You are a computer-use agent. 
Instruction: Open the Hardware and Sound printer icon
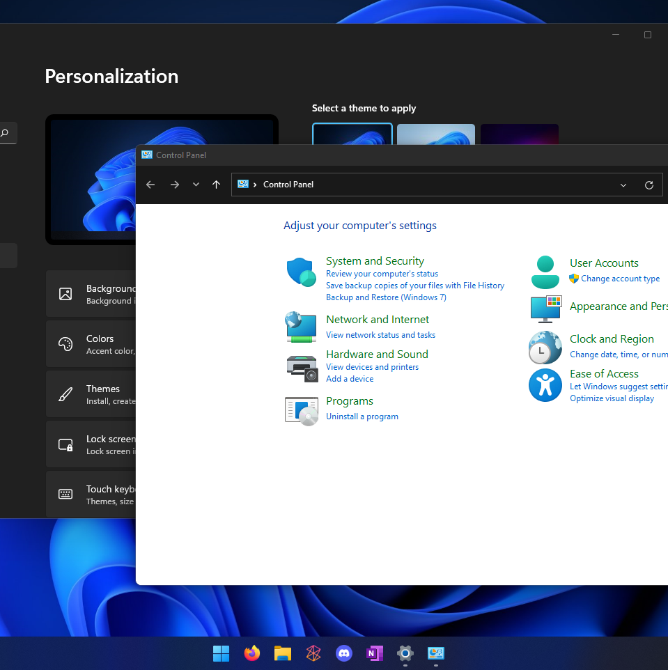[302, 368]
